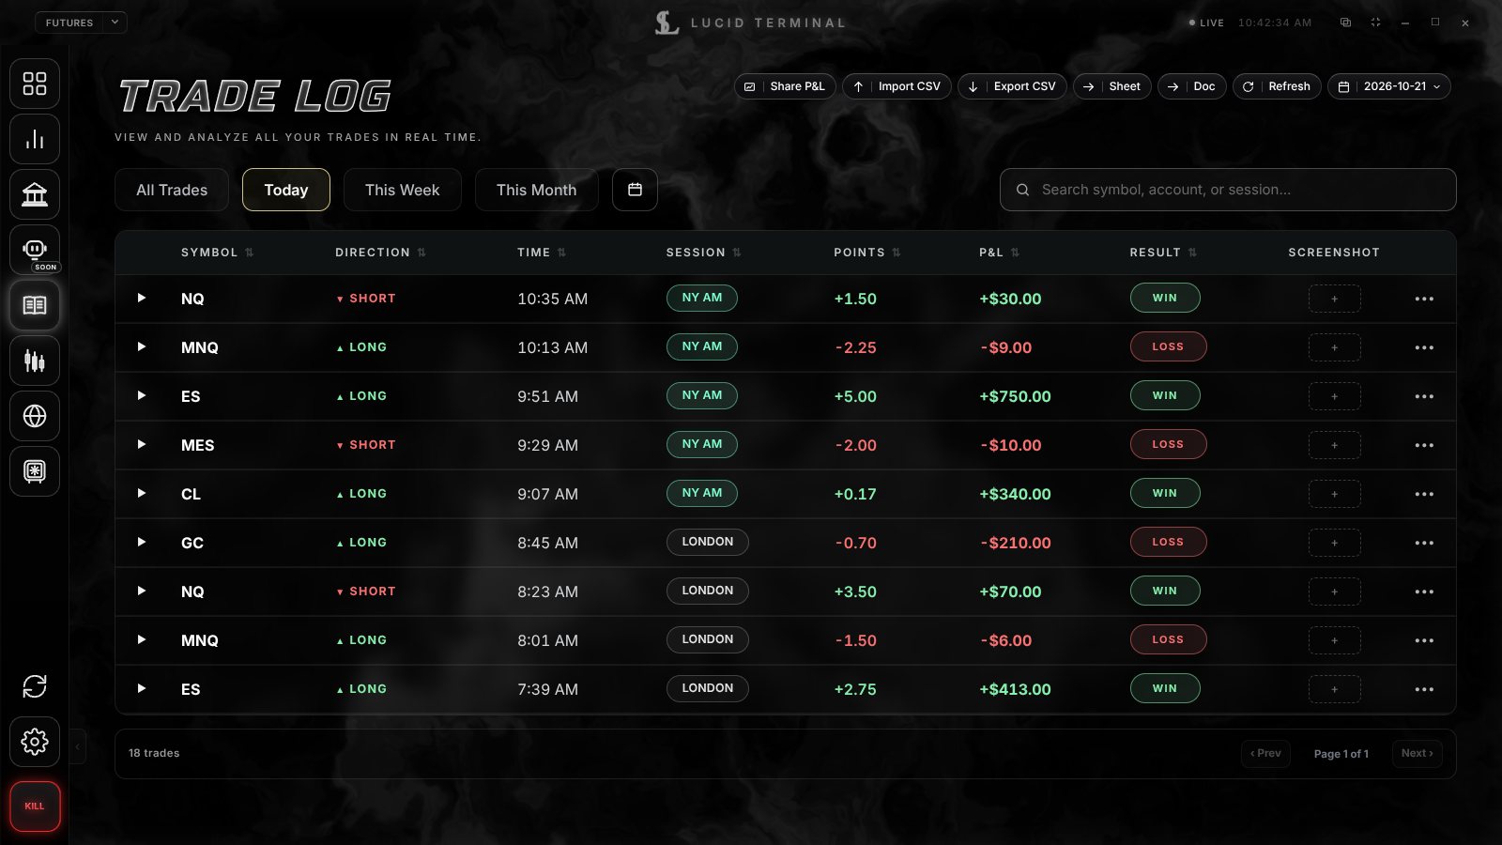This screenshot has height=845, width=1502.
Task: Open the settings gear icon
Action: [35, 742]
